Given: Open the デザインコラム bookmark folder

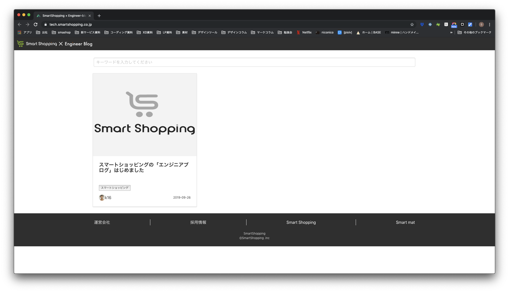Looking at the screenshot, I should click(x=234, y=32).
